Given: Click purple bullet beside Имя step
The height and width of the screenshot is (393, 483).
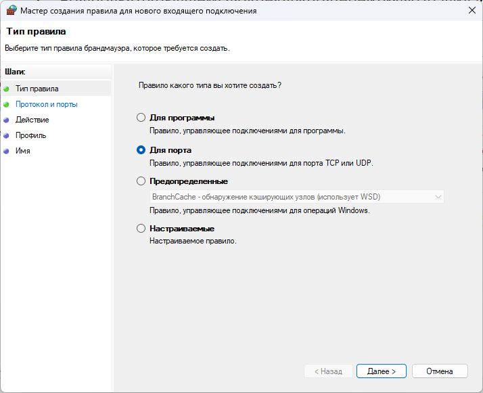Looking at the screenshot, I should [x=6, y=152].
